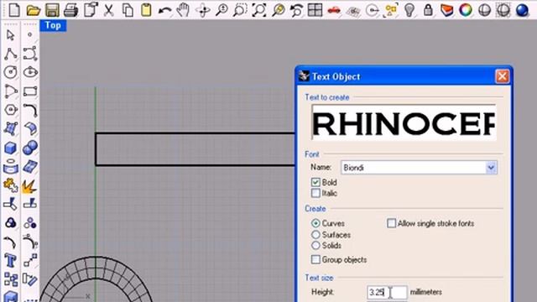Cut selection using the scissors icon
Screen dimensions: 537x302
108,9
